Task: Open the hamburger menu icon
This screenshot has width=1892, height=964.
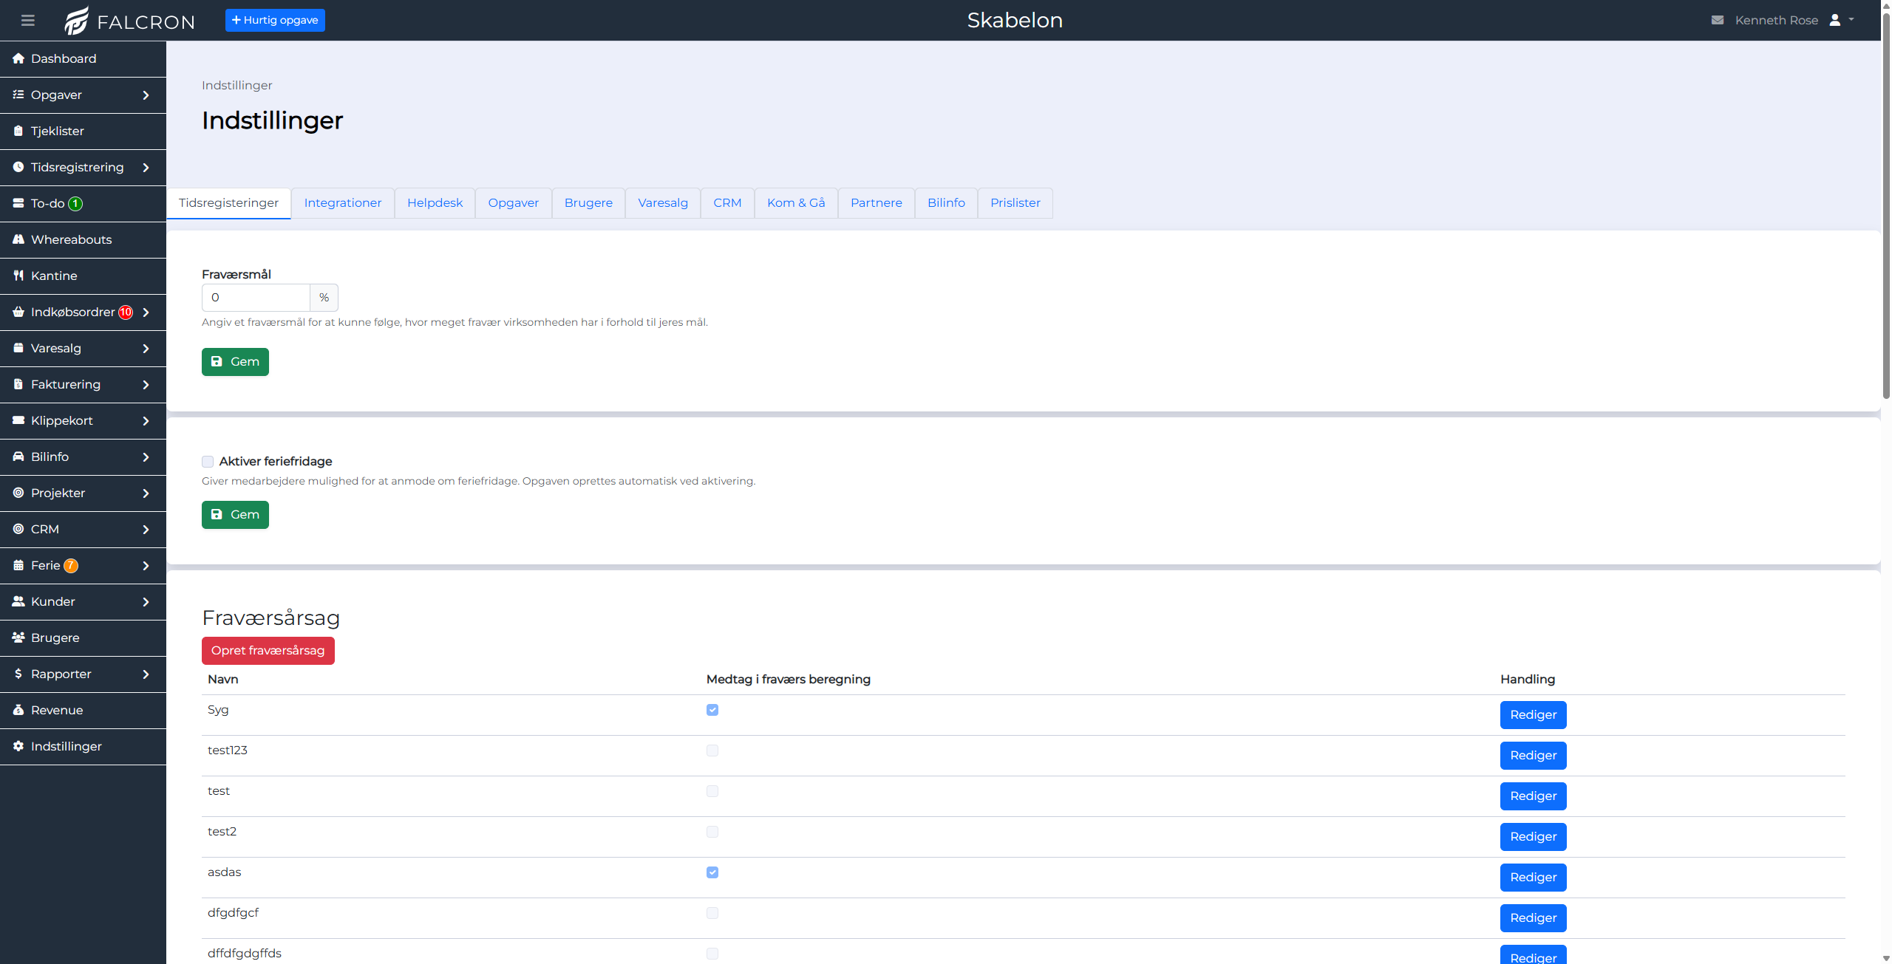Action: tap(28, 21)
